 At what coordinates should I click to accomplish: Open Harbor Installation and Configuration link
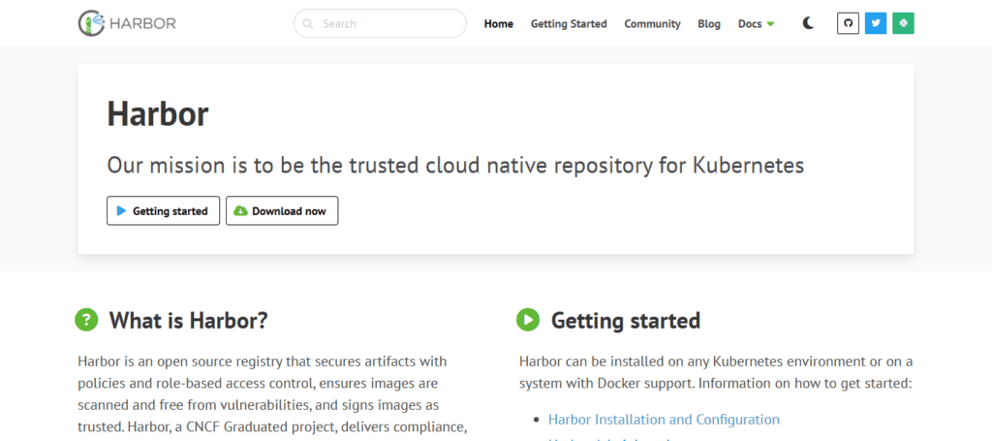[664, 419]
